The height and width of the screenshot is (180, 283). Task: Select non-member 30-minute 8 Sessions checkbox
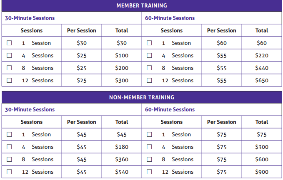coord(9,159)
